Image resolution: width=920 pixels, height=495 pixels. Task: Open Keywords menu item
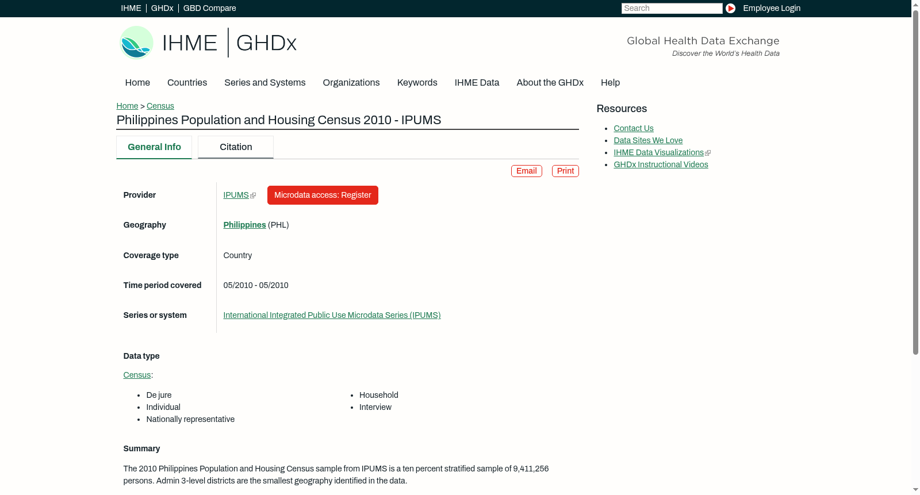tap(417, 83)
